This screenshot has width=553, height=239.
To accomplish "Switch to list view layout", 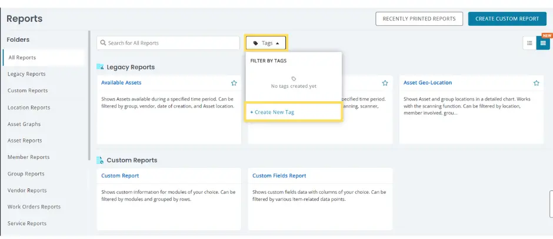I will [x=529, y=43].
